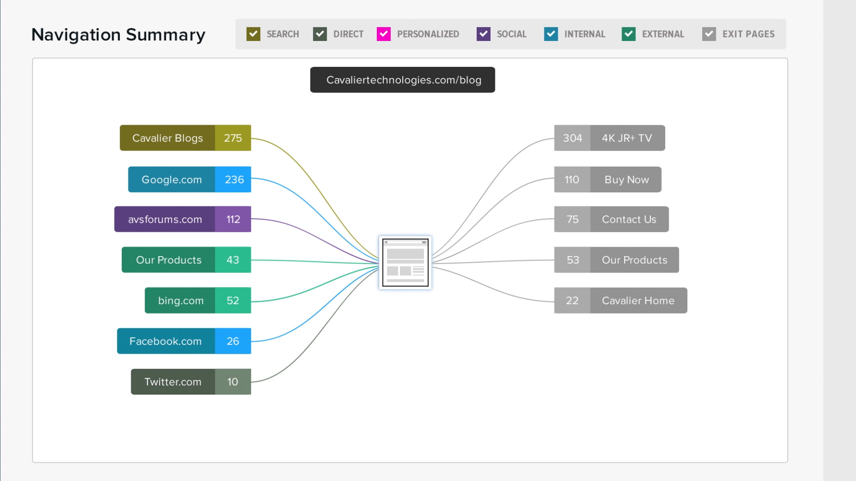Open the 4K JR+ TV exit page

pyautogui.click(x=609, y=138)
